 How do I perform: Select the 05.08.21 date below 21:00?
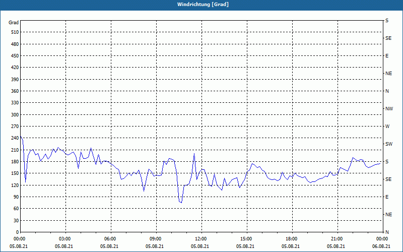point(336,246)
